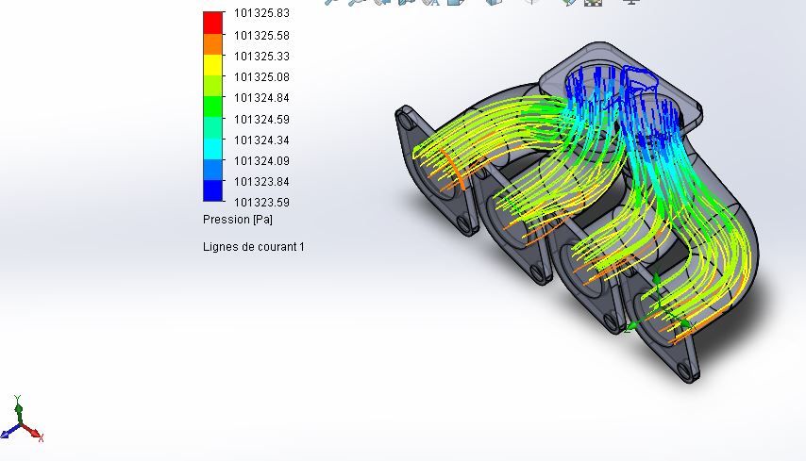Click the yellow band of the legend
This screenshot has width=806, height=461.
click(x=212, y=64)
